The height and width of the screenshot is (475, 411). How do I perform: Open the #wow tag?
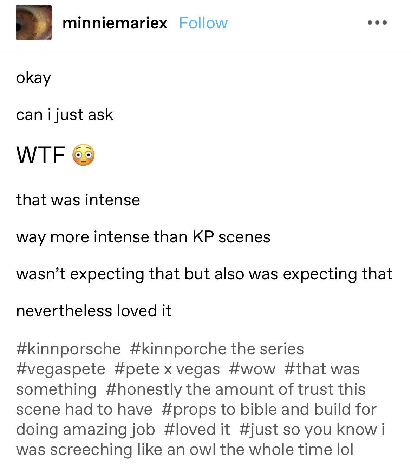252,369
